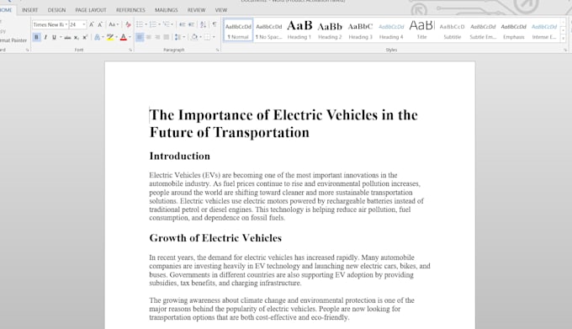Image resolution: width=572 pixels, height=329 pixels.
Task: Apply the Intense Emphasis style
Action: [544, 30]
